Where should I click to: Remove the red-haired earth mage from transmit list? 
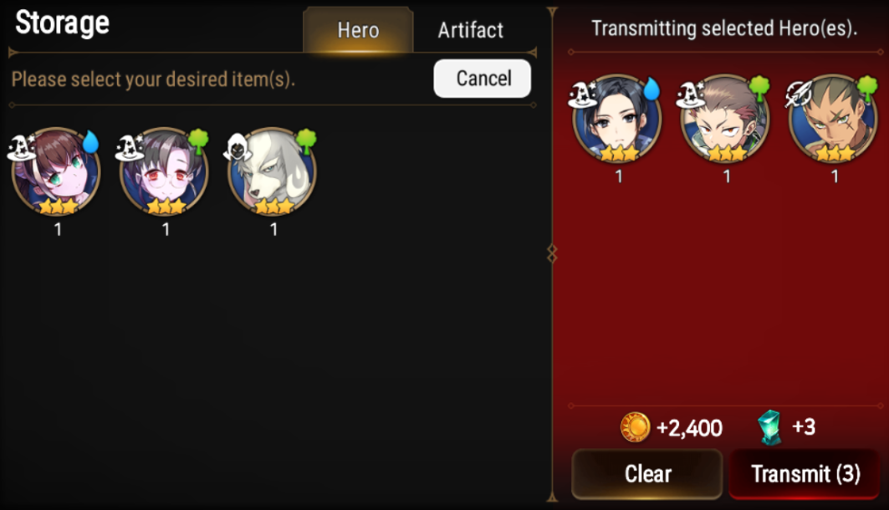click(x=725, y=119)
